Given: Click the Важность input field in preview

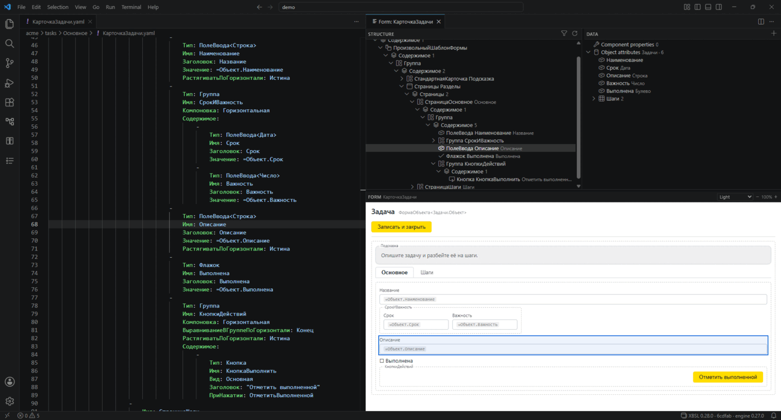Looking at the screenshot, I should [485, 325].
